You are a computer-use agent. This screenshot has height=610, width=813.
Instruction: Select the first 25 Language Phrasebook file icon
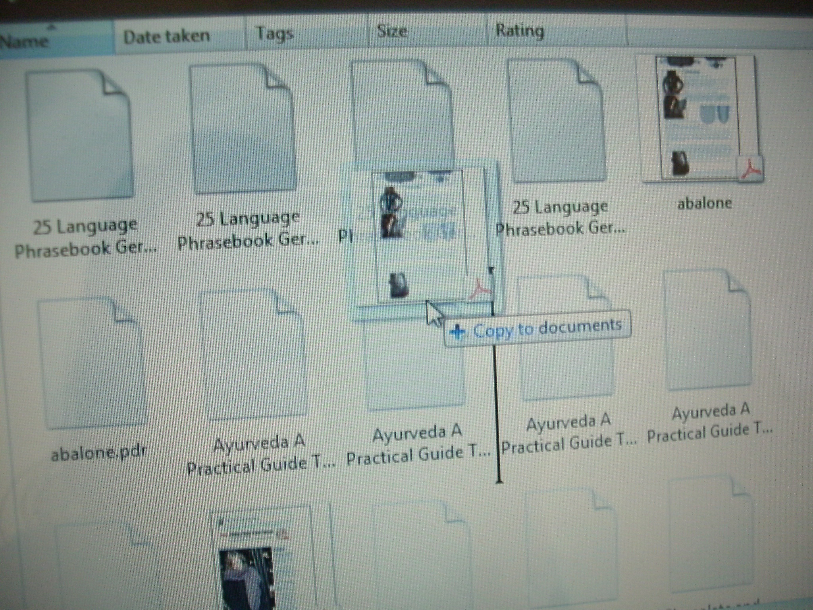(79, 131)
